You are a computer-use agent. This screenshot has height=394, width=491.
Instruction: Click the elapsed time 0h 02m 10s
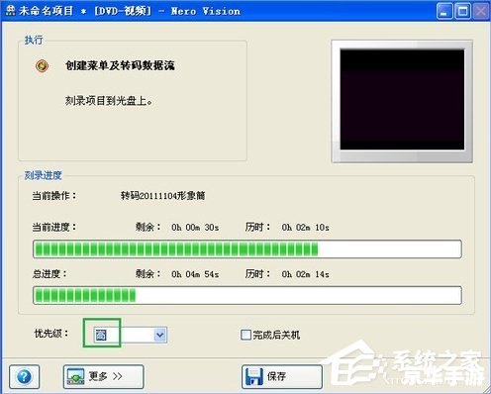click(305, 228)
